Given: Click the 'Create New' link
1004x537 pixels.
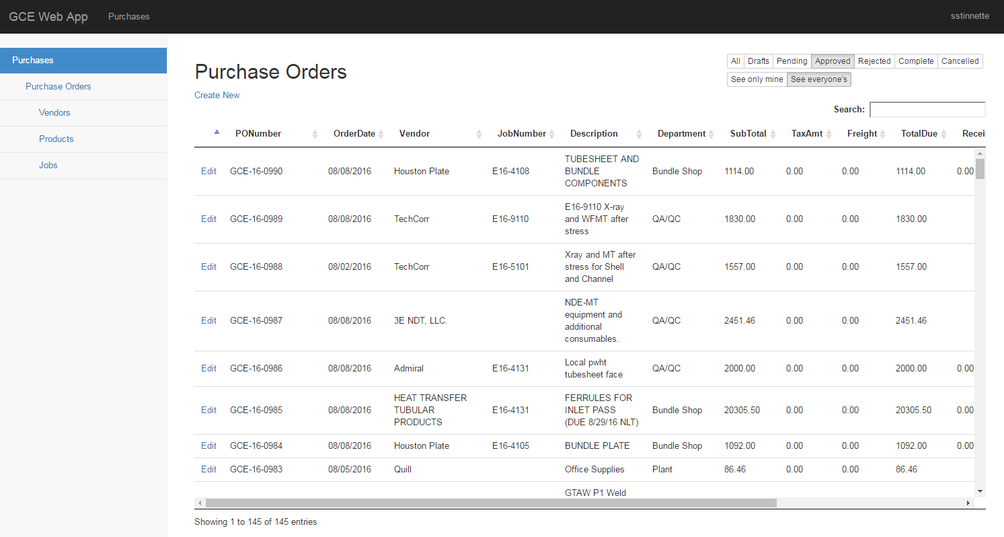Looking at the screenshot, I should [217, 95].
